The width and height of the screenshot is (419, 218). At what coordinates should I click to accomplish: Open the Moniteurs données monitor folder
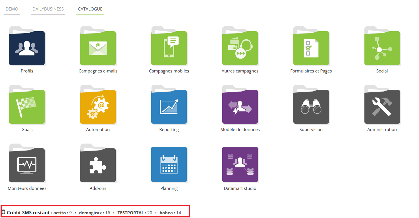tap(27, 165)
